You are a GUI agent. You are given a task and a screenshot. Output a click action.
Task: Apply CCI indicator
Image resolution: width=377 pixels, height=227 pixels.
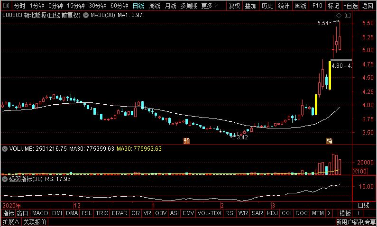(286, 213)
